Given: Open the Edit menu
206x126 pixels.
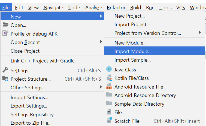Looking at the screenshot, I should pos(19,7).
